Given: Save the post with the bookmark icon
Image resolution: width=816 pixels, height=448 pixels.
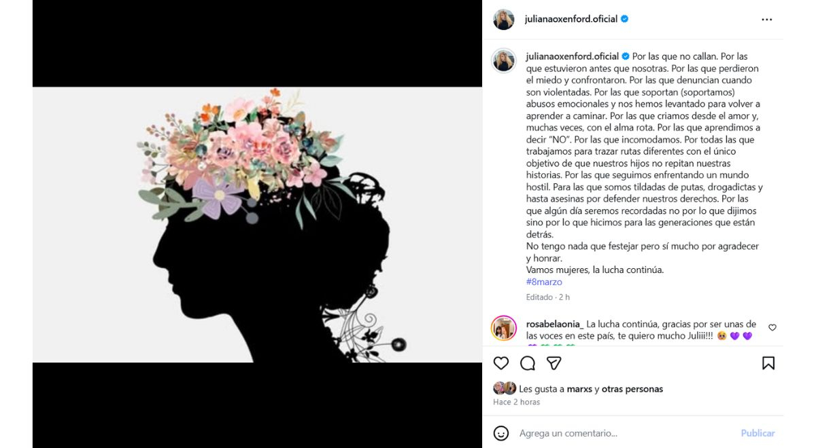Looking at the screenshot, I should pos(768,363).
